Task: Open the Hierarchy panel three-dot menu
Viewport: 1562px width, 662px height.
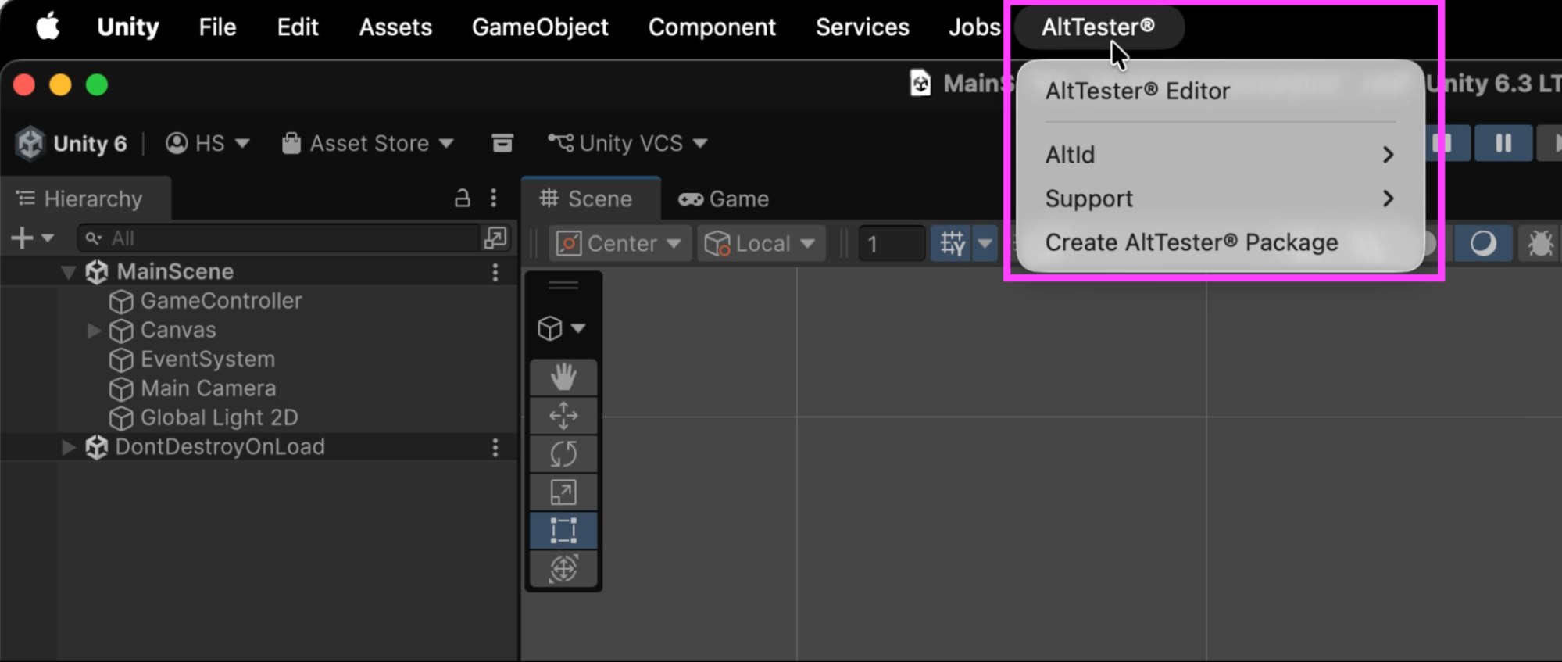Action: click(x=493, y=199)
